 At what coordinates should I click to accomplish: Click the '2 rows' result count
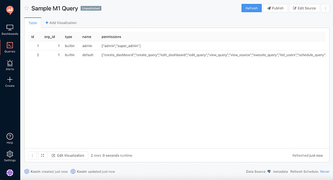click(x=96, y=155)
